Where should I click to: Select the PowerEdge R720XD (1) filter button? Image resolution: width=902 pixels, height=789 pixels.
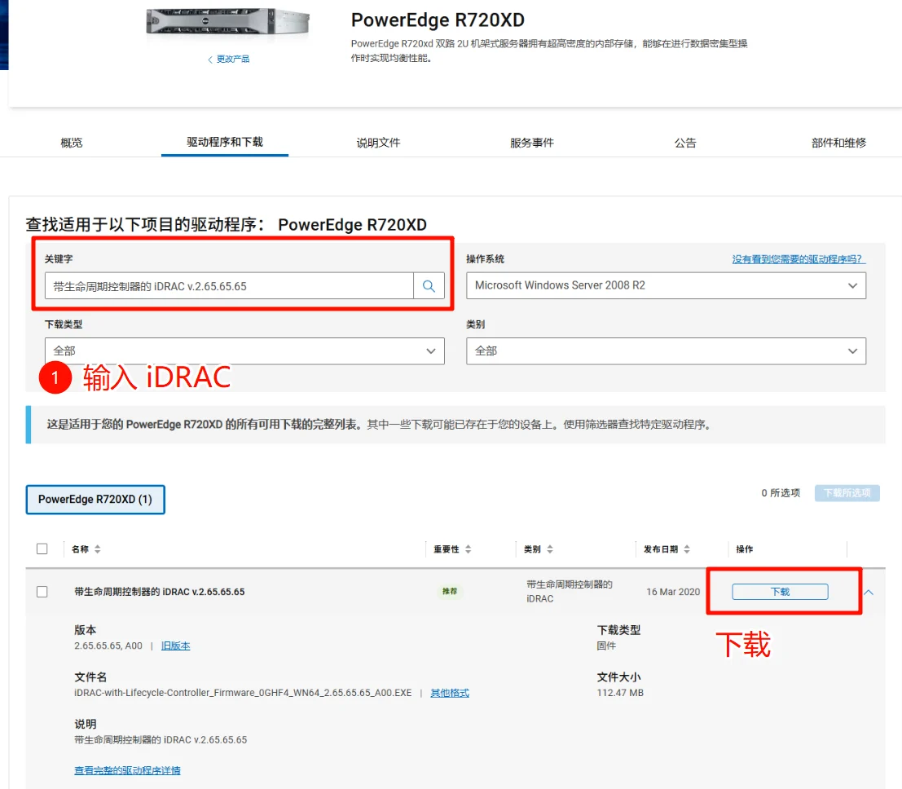pos(95,500)
